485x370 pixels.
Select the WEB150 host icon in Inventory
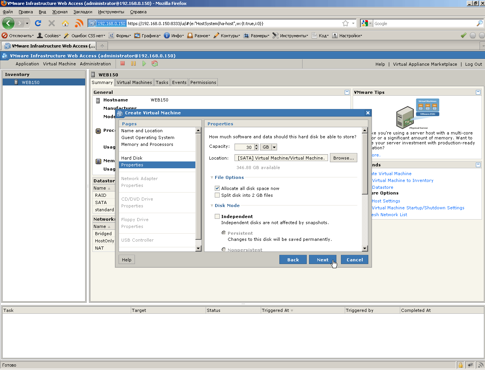point(16,82)
